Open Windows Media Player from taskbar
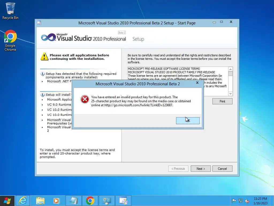The image size is (274, 206). point(56,201)
